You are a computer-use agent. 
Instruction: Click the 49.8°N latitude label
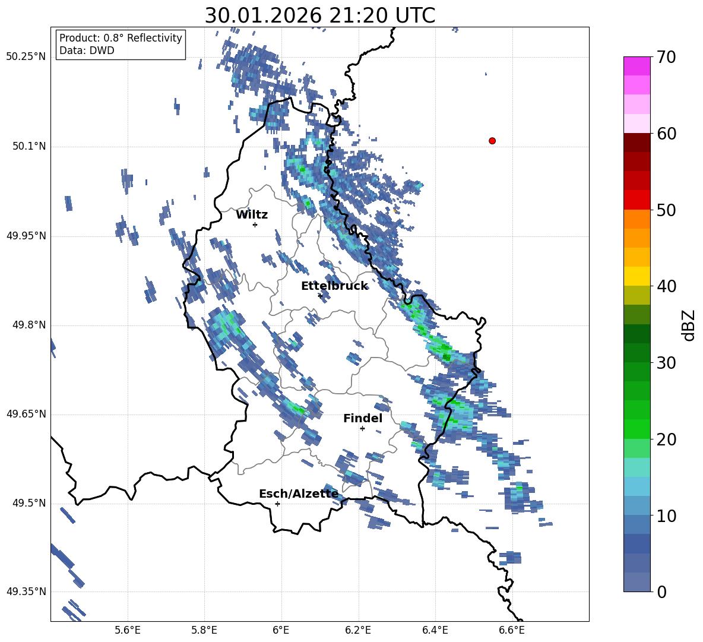(x=30, y=325)
